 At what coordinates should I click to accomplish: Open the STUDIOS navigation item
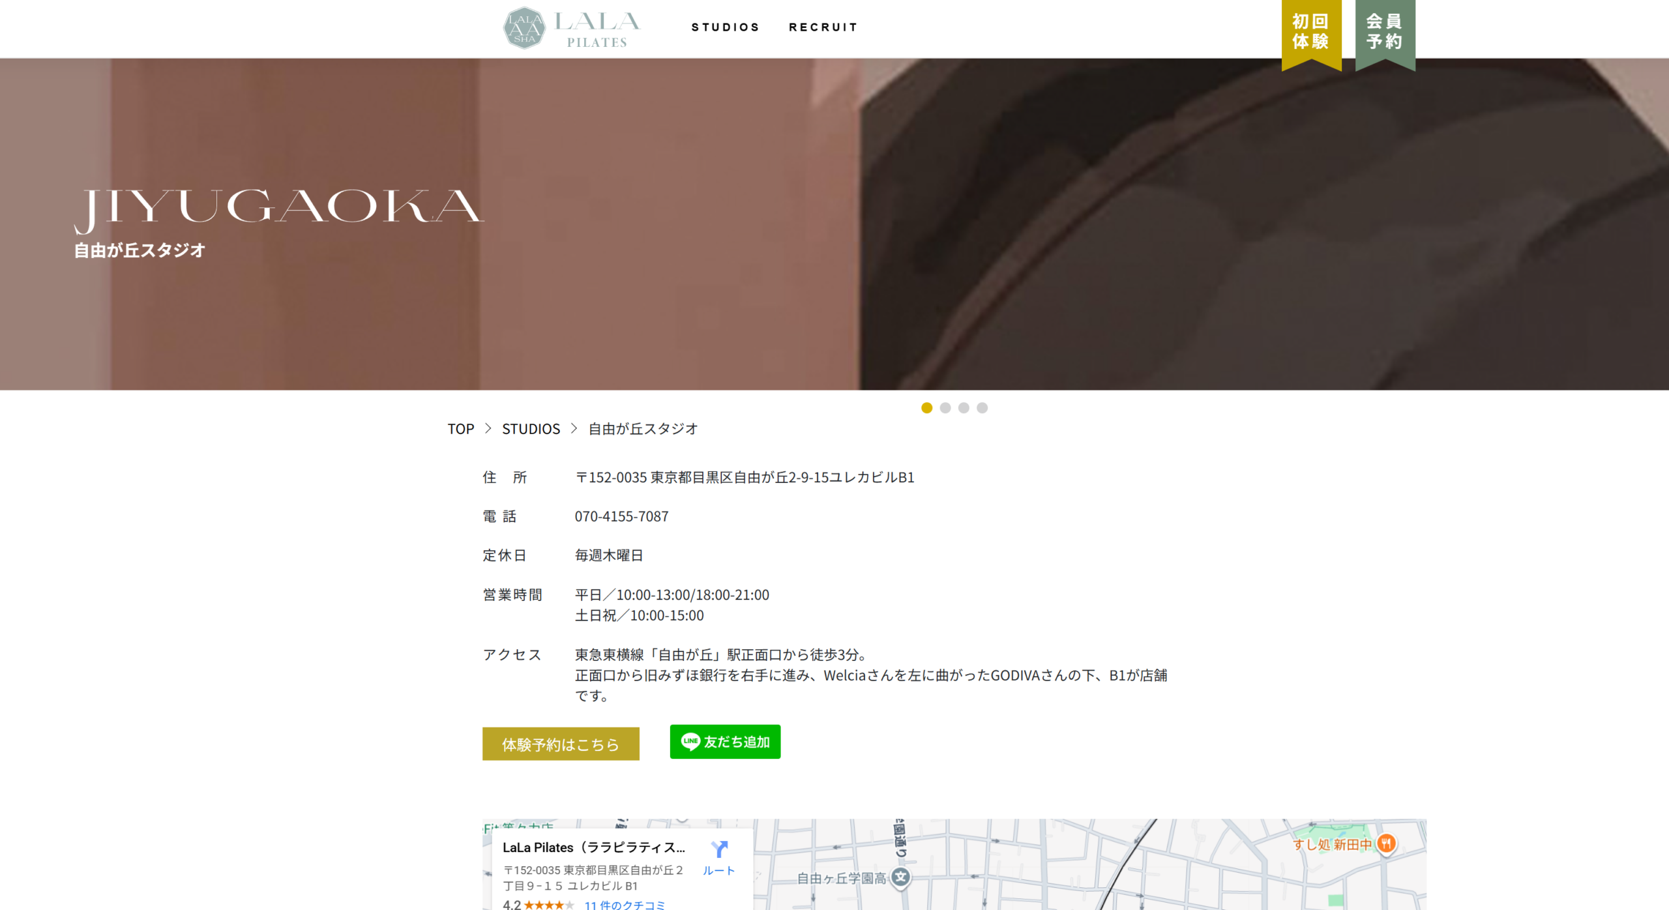click(726, 27)
